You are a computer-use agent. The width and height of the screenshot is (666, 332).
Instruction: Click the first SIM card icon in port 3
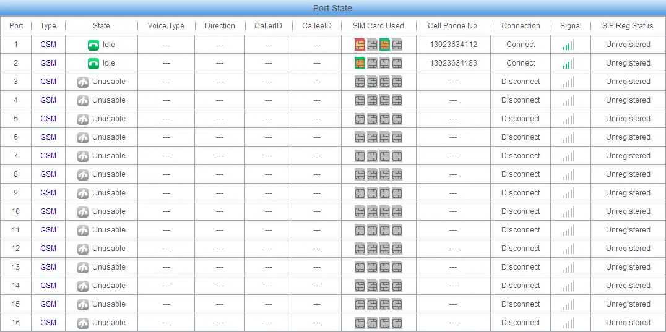click(x=360, y=82)
